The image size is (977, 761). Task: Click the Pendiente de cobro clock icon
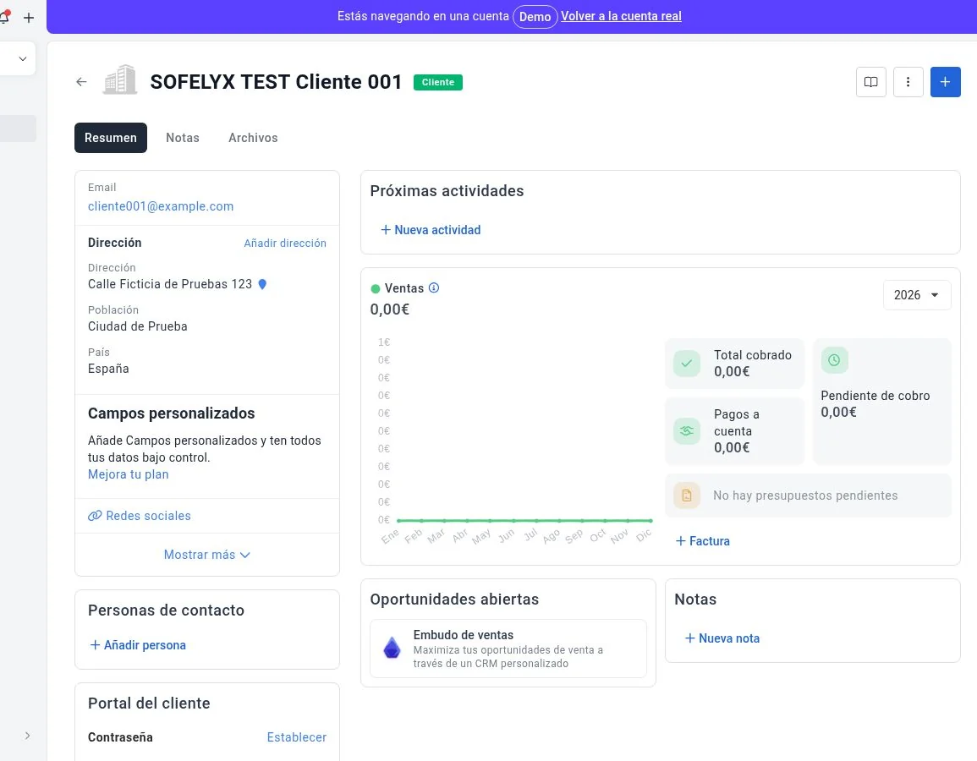(x=834, y=360)
